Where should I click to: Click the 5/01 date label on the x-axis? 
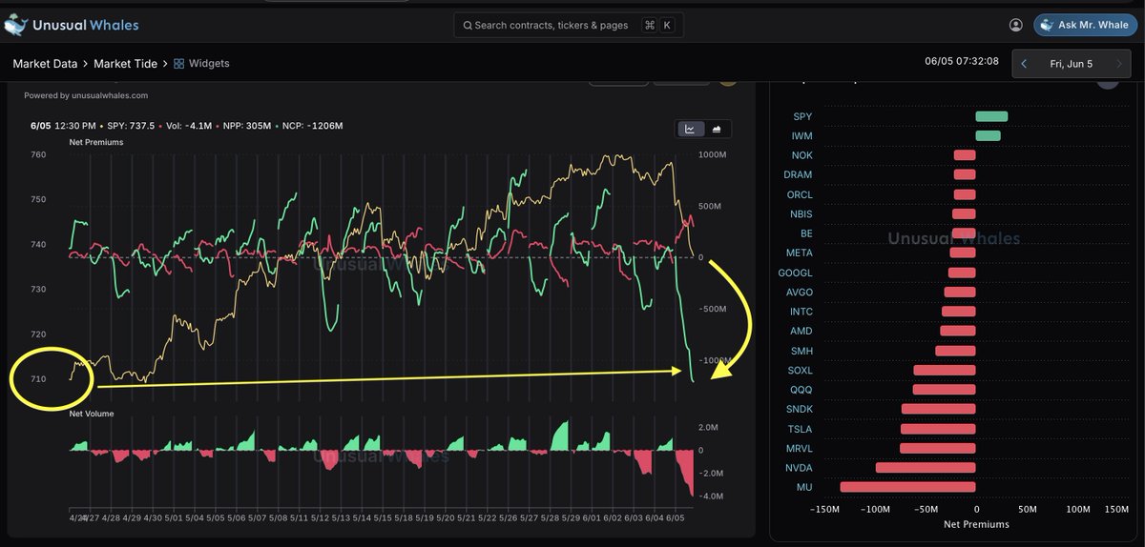176,518
